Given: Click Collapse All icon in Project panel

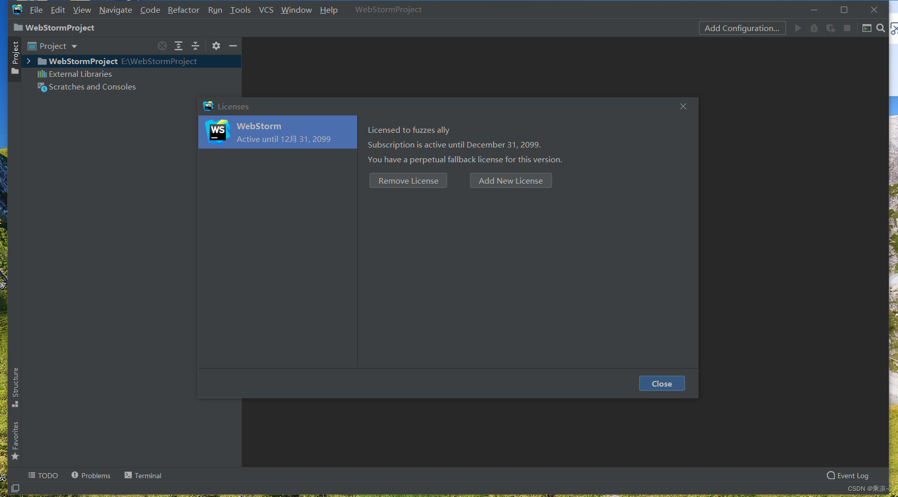Looking at the screenshot, I should [195, 46].
